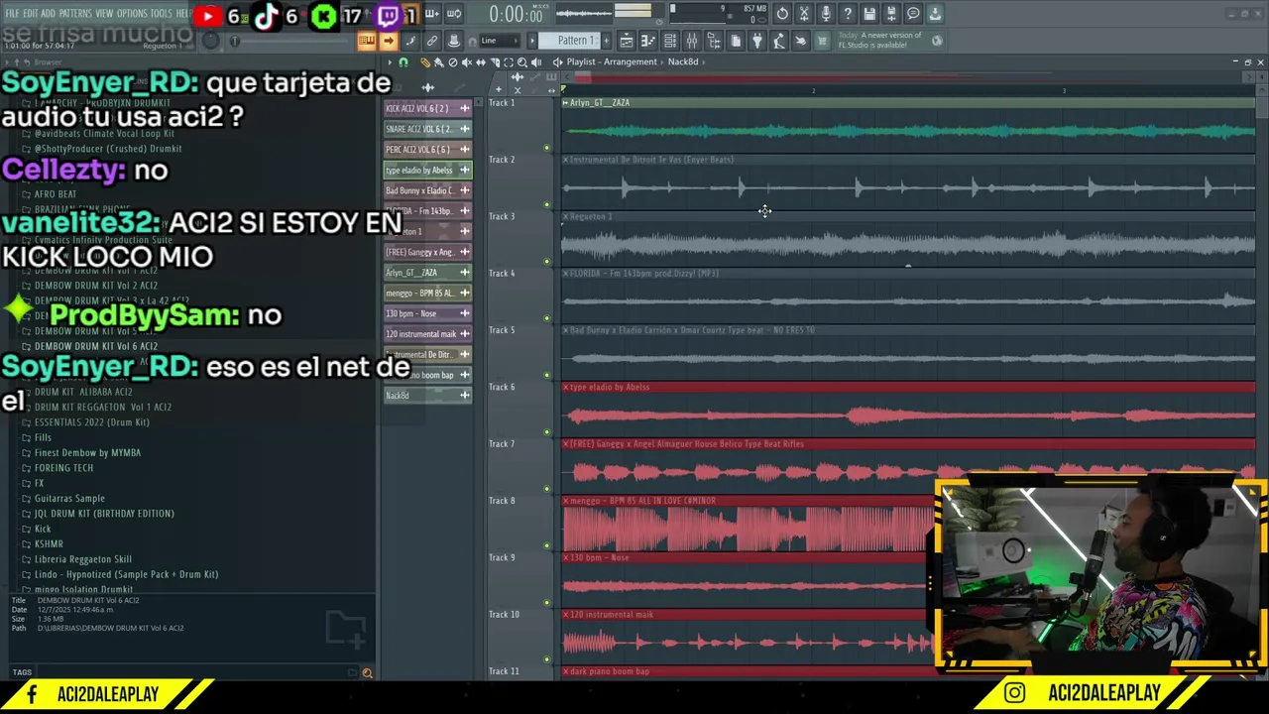The height and width of the screenshot is (714, 1269).
Task: Click the download/export tray icon
Action: (935, 14)
